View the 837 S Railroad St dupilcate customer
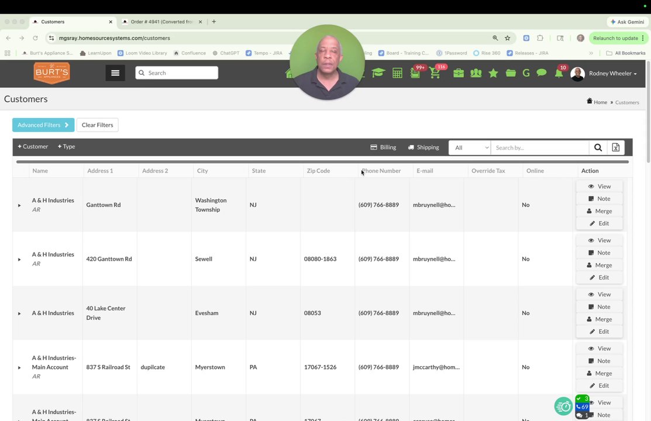The image size is (651, 421). 599,348
